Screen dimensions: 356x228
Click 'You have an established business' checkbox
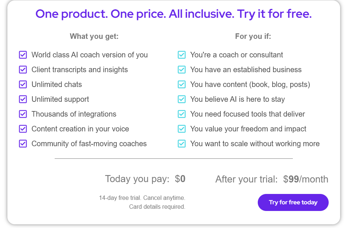tap(182, 70)
